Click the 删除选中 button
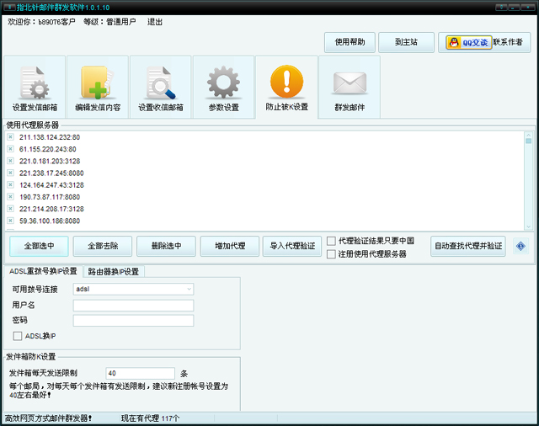Viewport: 539px width, 426px height. coord(167,246)
